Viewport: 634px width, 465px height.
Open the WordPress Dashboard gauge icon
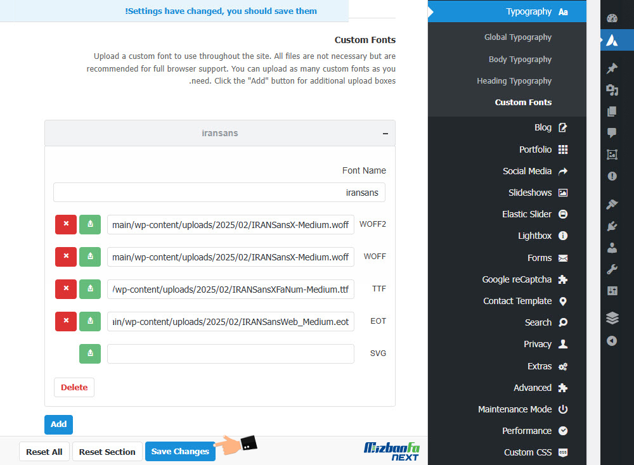pyautogui.click(x=612, y=18)
